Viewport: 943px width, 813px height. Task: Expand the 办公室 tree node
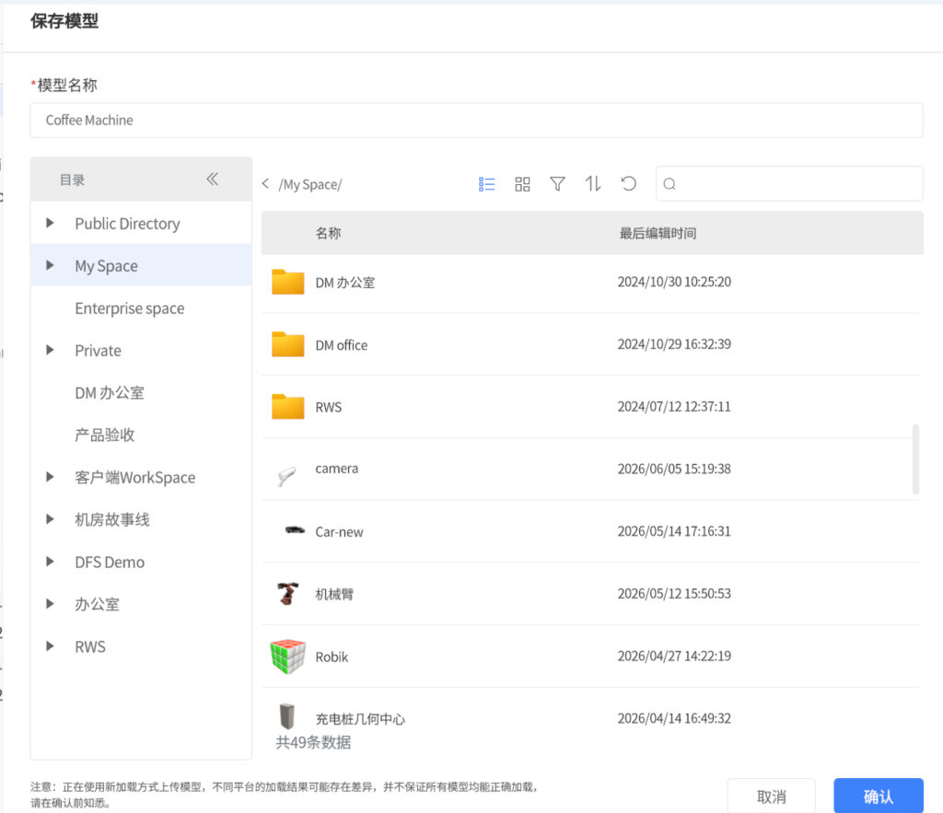[x=50, y=604]
